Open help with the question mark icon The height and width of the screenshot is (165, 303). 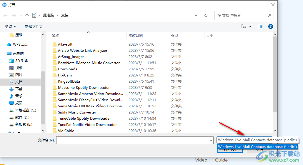(271, 26)
